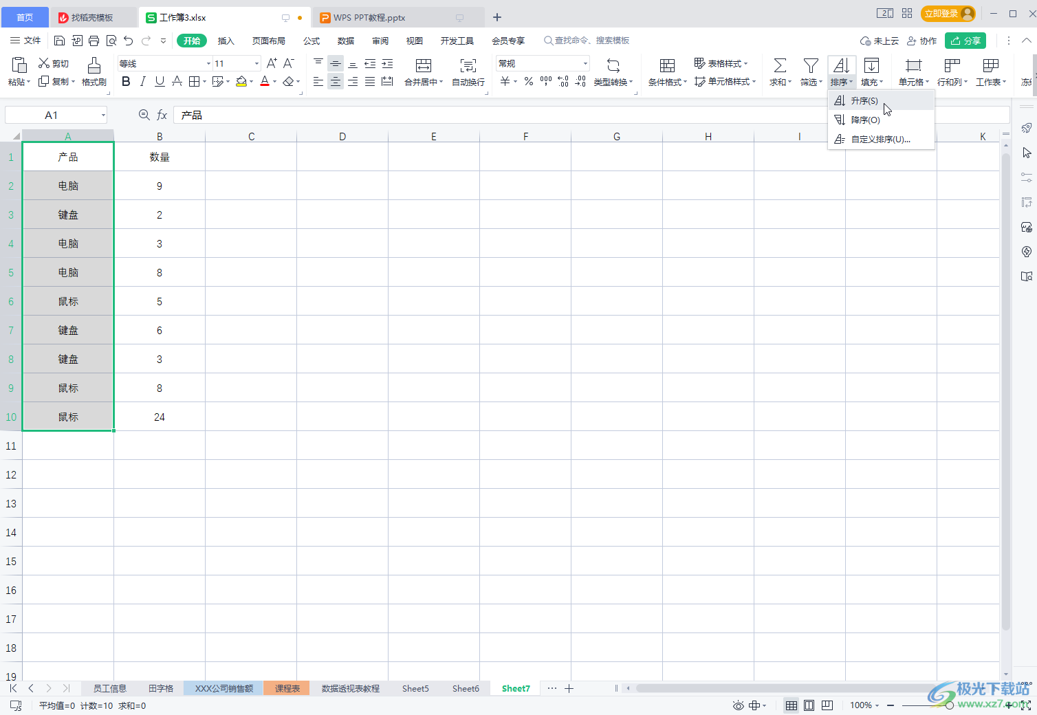Click the filter 筛选 funnel icon
Image resolution: width=1037 pixels, height=715 pixels.
click(811, 65)
